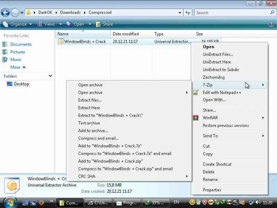Choose Zachomikuj in context menu

tap(229, 77)
